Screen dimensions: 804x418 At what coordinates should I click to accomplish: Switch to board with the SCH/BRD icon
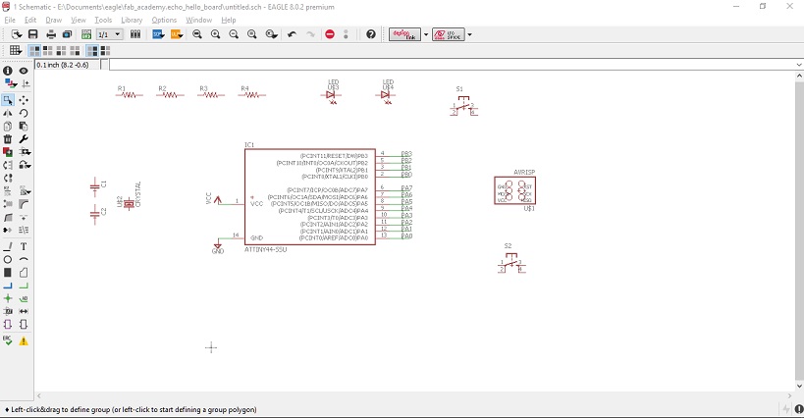[x=86, y=34]
